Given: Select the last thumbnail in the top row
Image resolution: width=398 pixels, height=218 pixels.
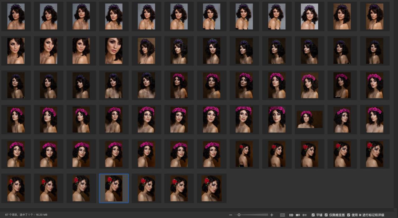Looking at the screenshot, I should coord(375,16).
